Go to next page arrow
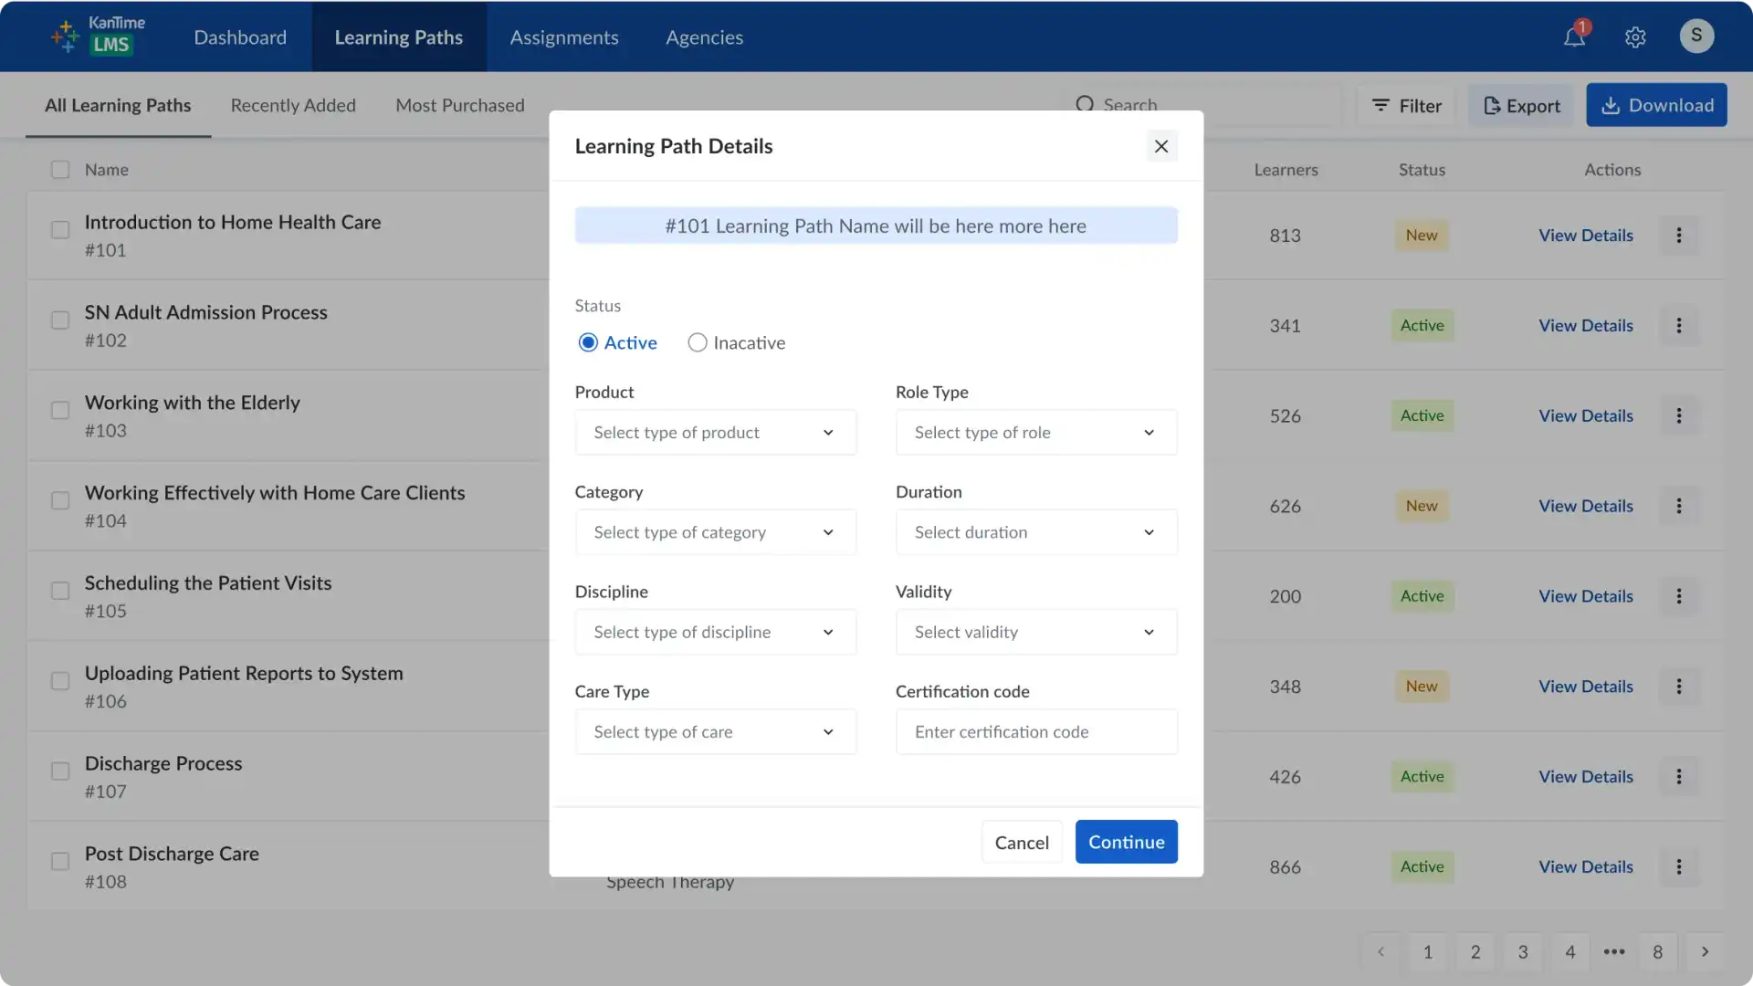Screen dimensions: 1753x986 tap(1705, 952)
